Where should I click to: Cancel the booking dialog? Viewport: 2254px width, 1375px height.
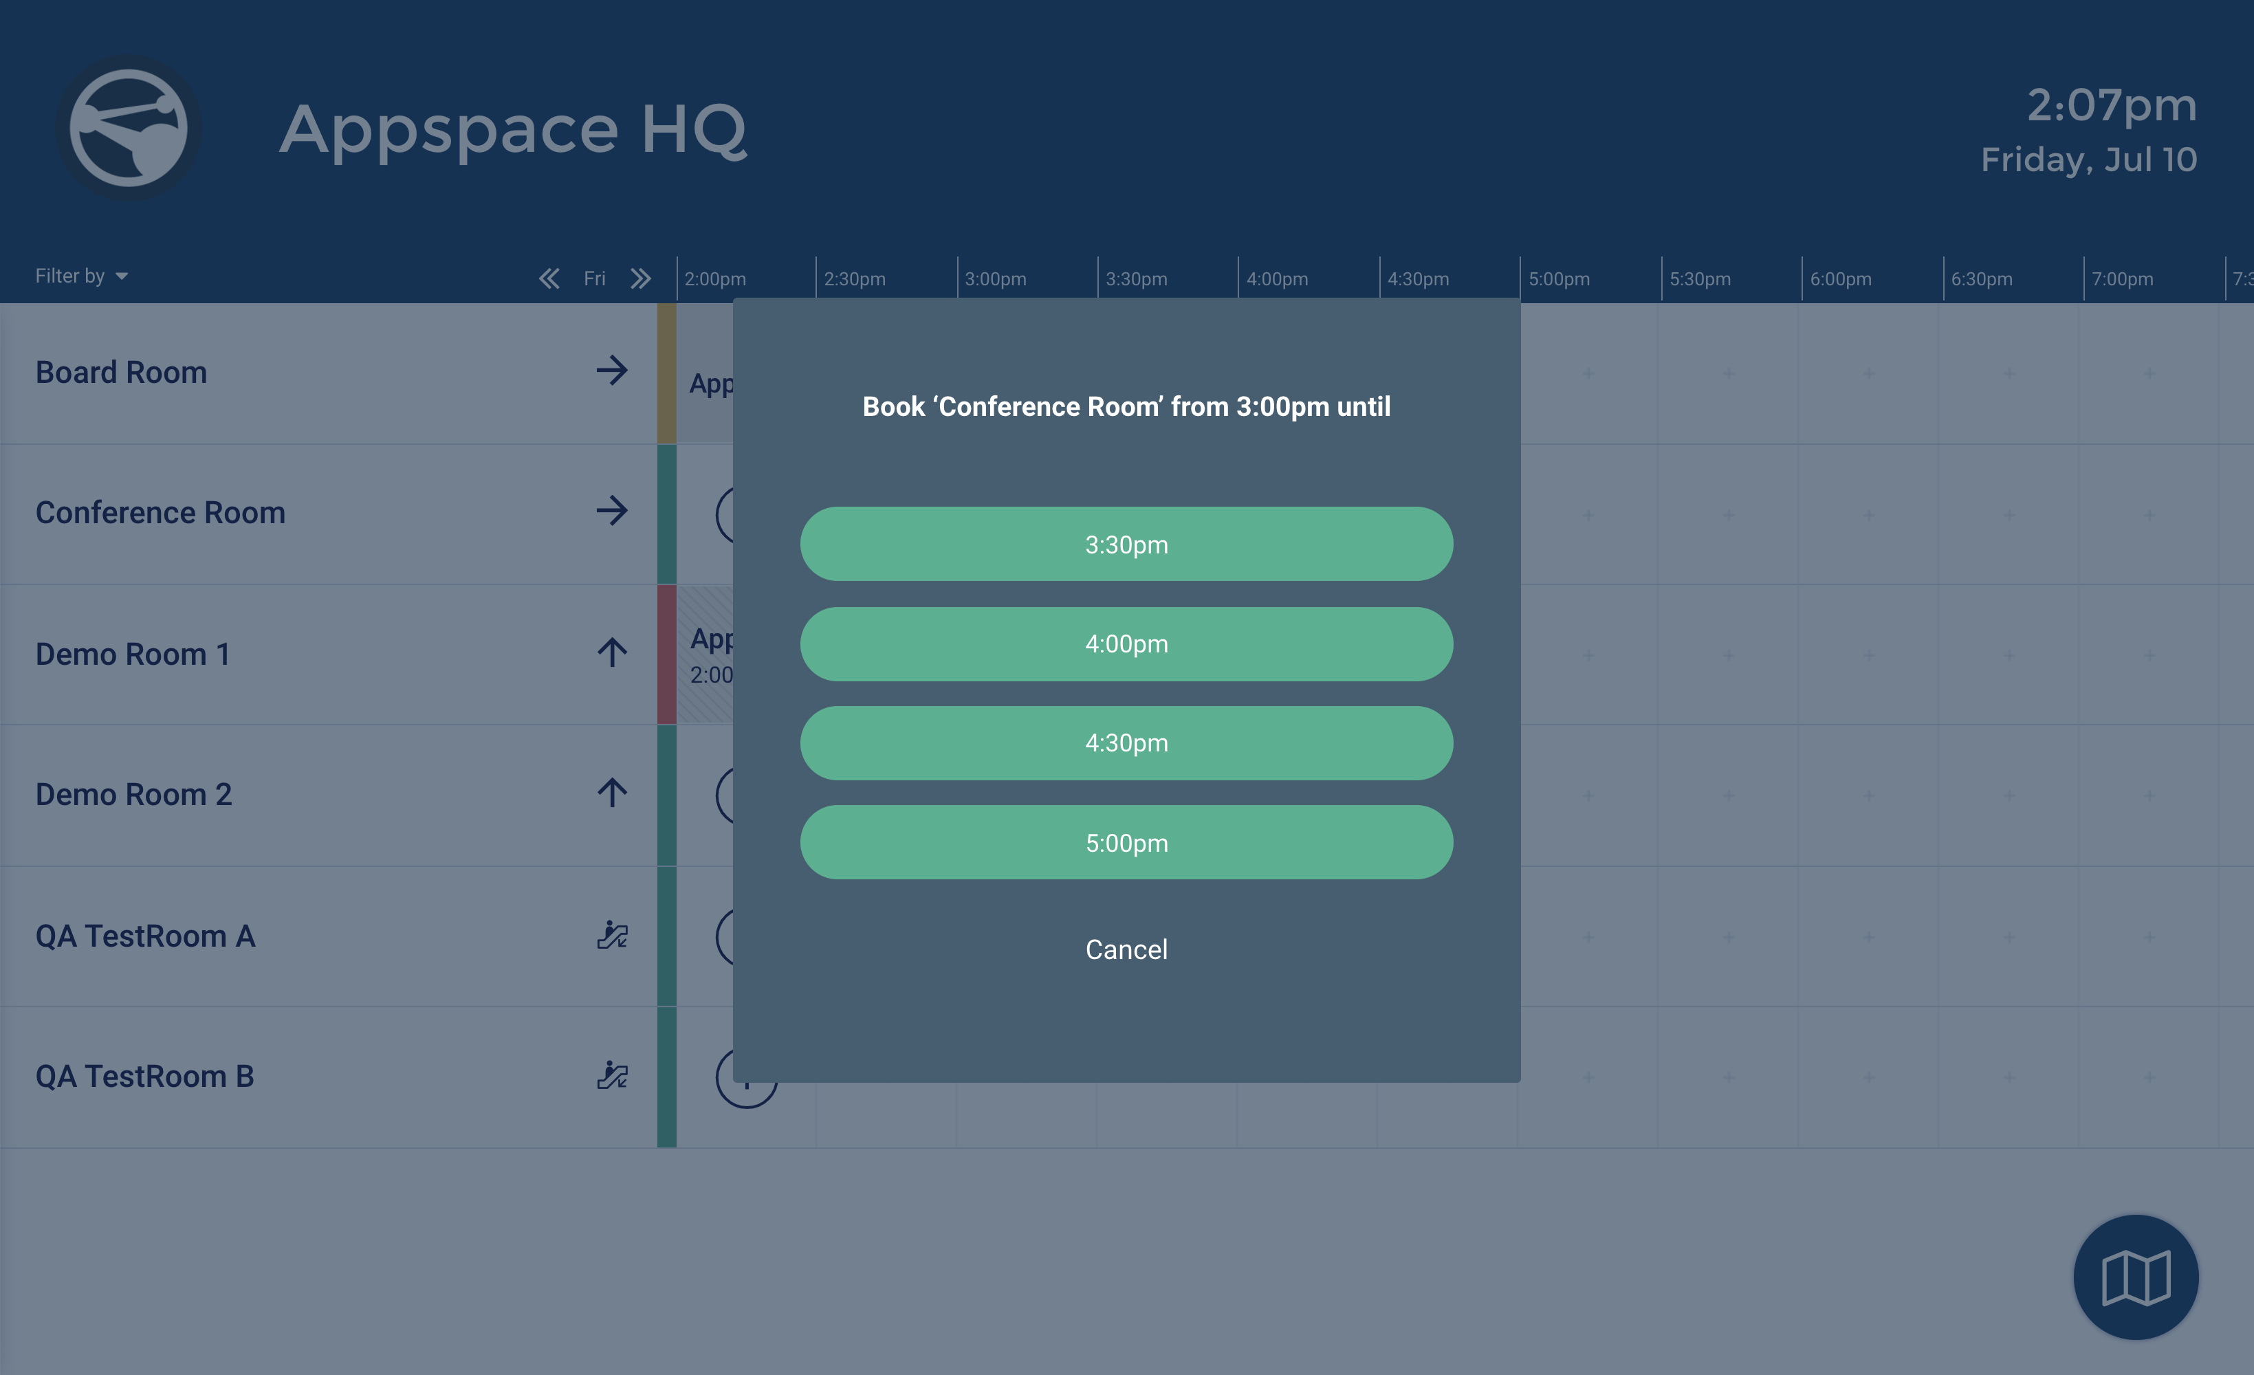coord(1126,949)
